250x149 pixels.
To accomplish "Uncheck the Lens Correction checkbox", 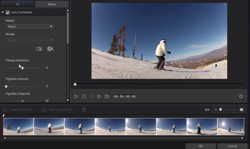I will 7,12.
